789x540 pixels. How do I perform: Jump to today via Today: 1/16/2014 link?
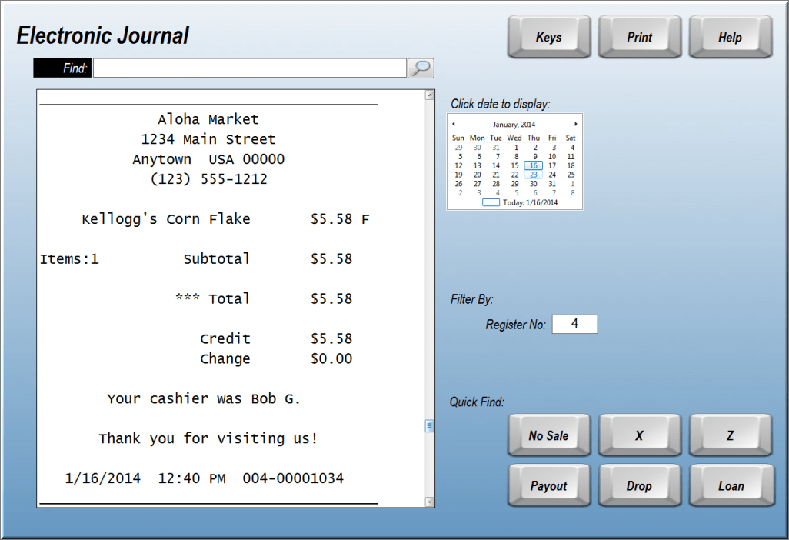click(x=531, y=202)
